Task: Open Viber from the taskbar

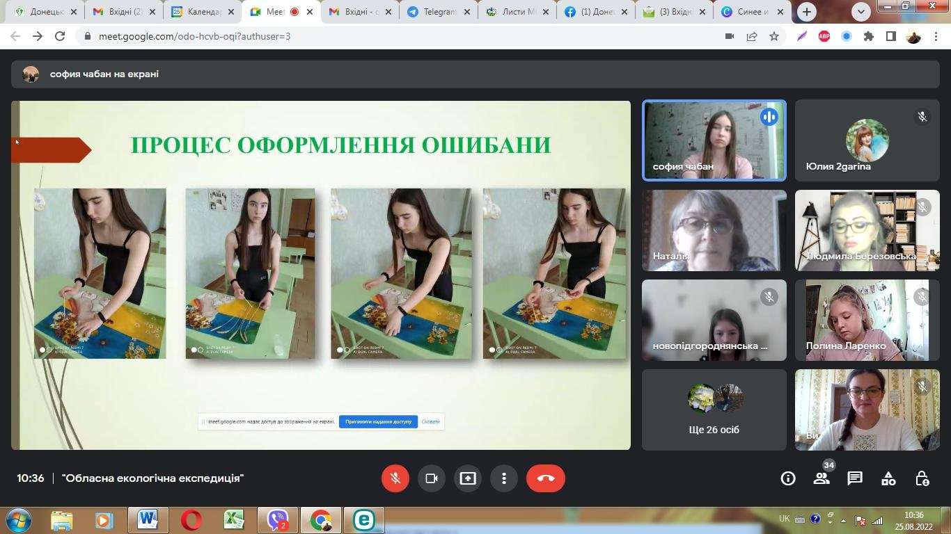Action: [x=278, y=520]
